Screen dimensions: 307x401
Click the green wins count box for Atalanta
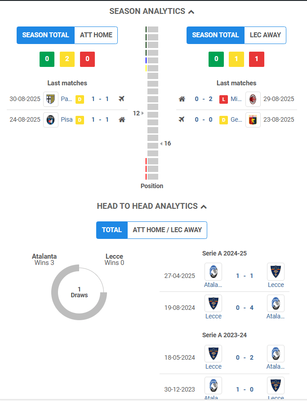tap(47, 59)
